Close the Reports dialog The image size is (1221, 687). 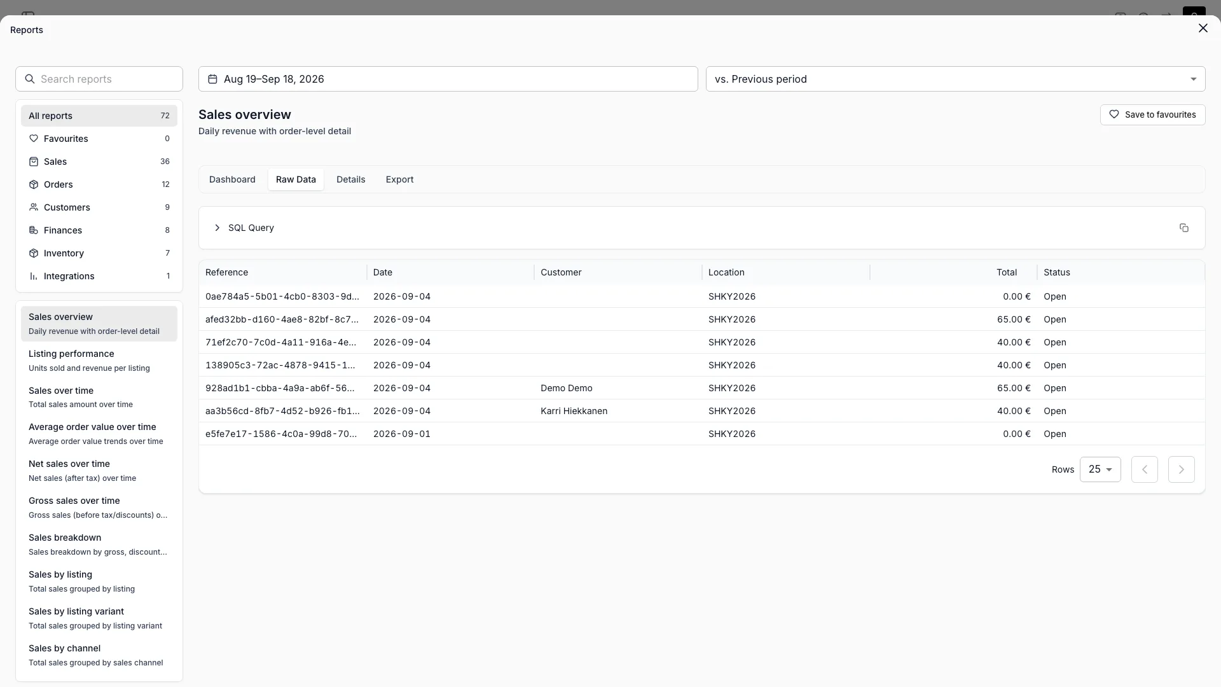(1203, 28)
